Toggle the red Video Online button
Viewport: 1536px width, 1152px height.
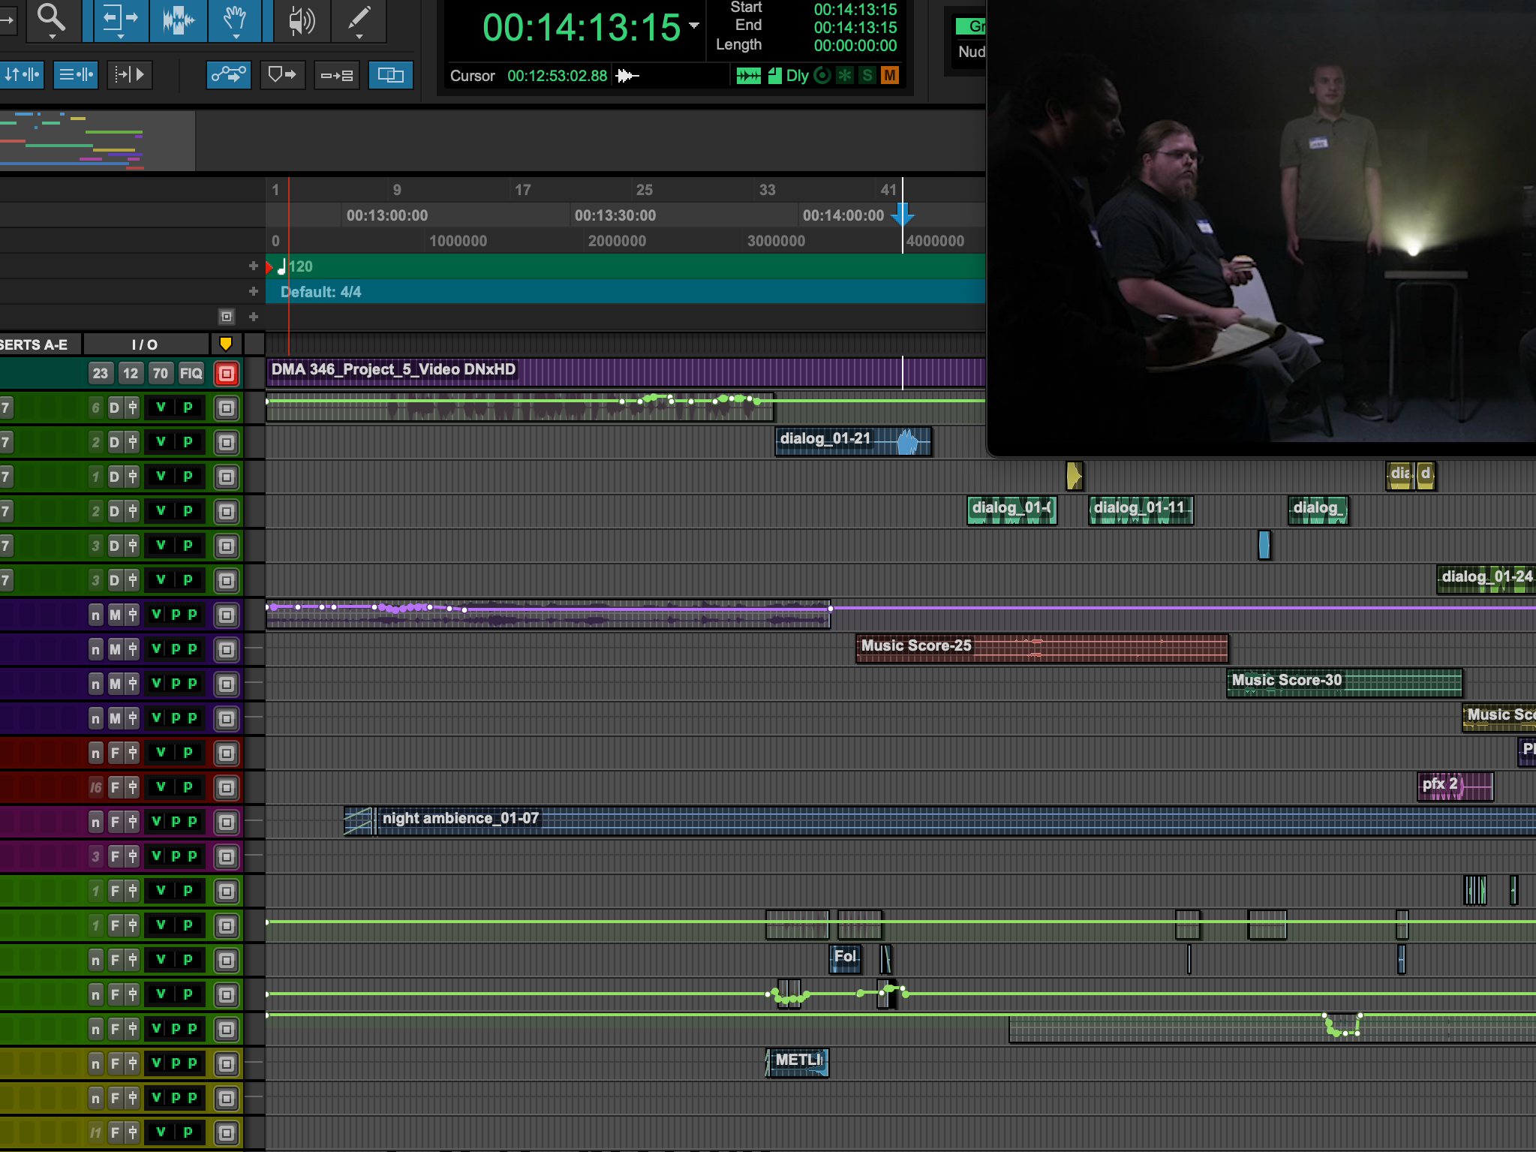pyautogui.click(x=226, y=374)
